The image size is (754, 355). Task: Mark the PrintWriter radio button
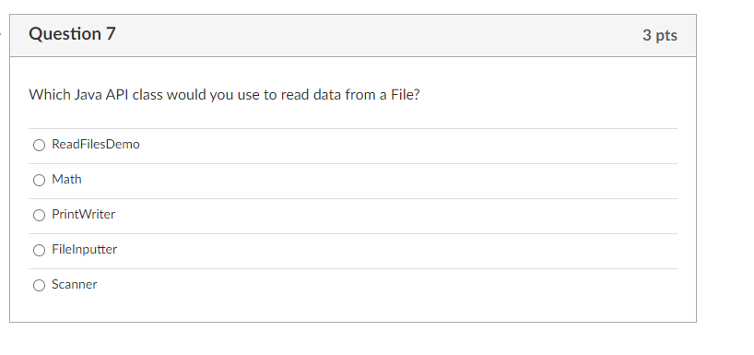click(39, 215)
